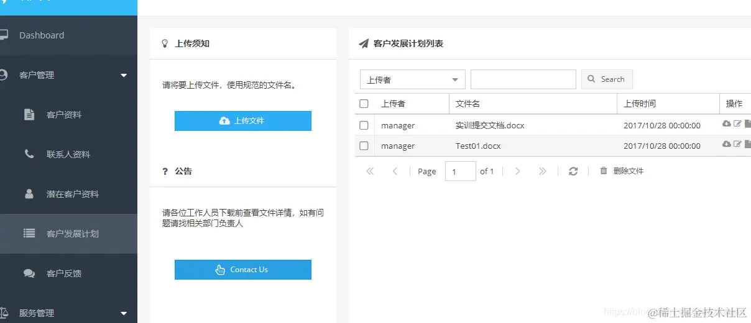The width and height of the screenshot is (751, 323).
Task: Click the Contact Us button
Action: click(243, 270)
